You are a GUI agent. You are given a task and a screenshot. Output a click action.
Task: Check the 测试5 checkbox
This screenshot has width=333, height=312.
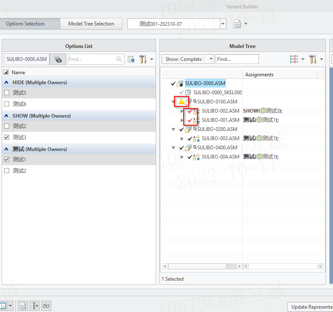click(x=6, y=92)
